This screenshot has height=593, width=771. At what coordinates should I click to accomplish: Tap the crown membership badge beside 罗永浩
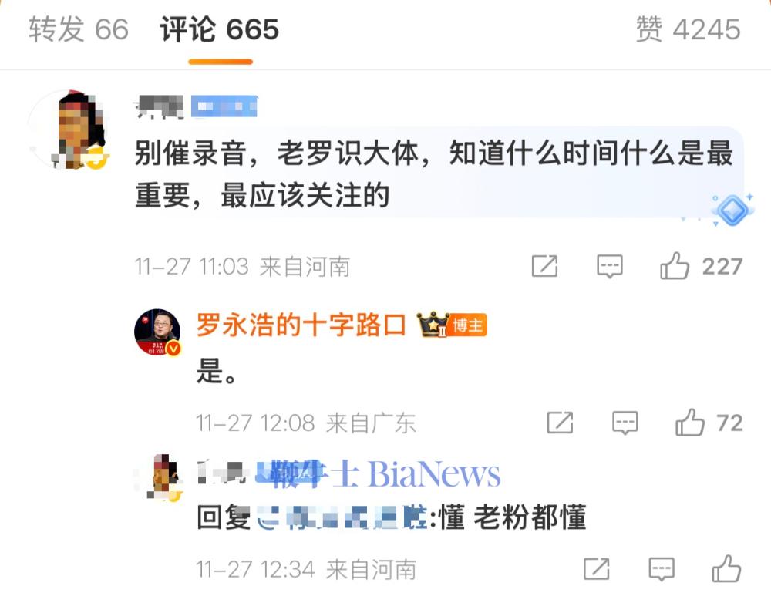coord(433,325)
